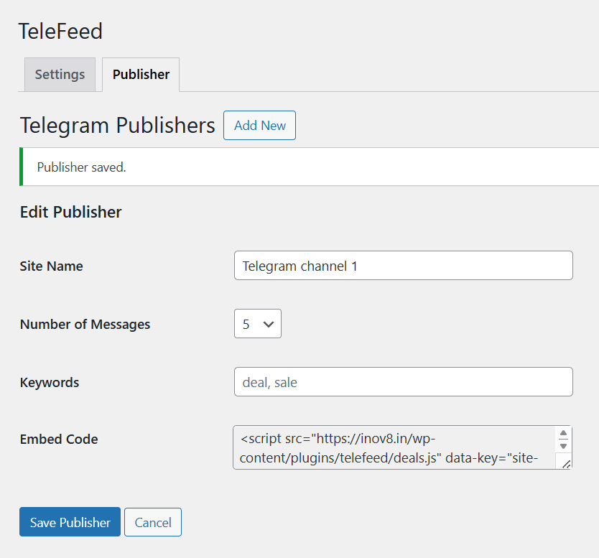Select the Publisher tab

(x=141, y=75)
